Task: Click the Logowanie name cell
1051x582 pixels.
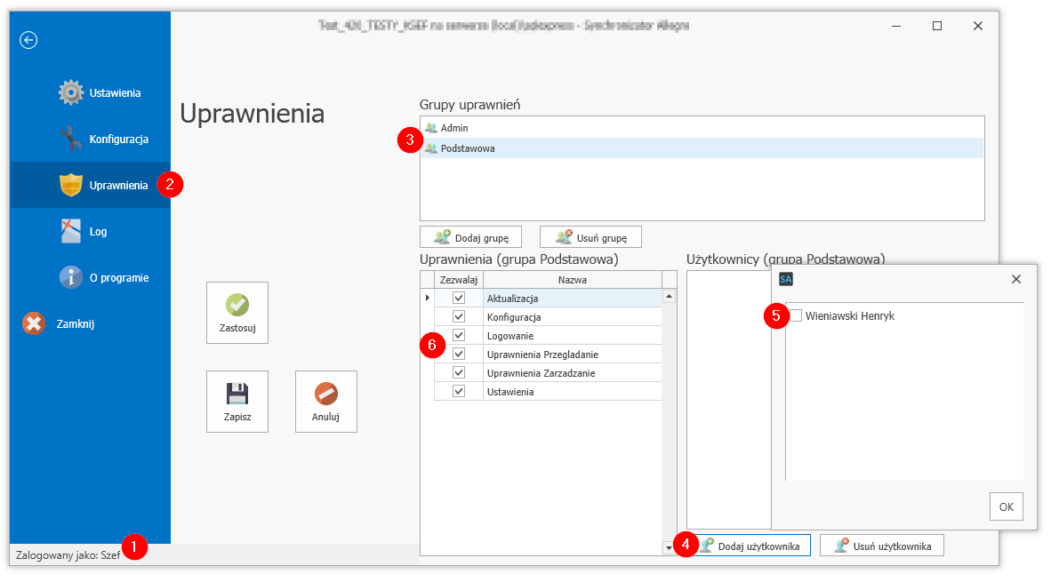Action: point(573,336)
